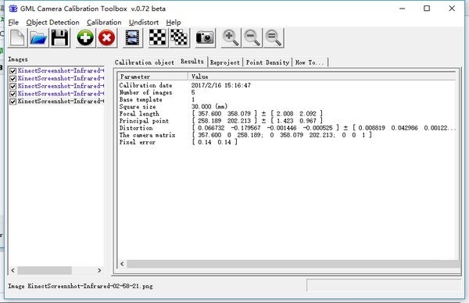Toggle the third KinectScreenshot-Infrared image checkbox
This screenshot has height=303, width=469.
pos(13,87)
